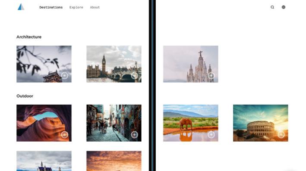The width and height of the screenshot is (306, 171).
Task: Click plus icon on graffiti alley photo
Action: (x=135, y=134)
